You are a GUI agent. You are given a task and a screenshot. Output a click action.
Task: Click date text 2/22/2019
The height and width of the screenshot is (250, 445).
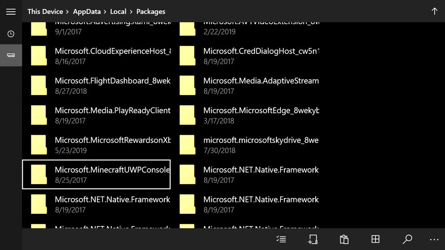[219, 32]
